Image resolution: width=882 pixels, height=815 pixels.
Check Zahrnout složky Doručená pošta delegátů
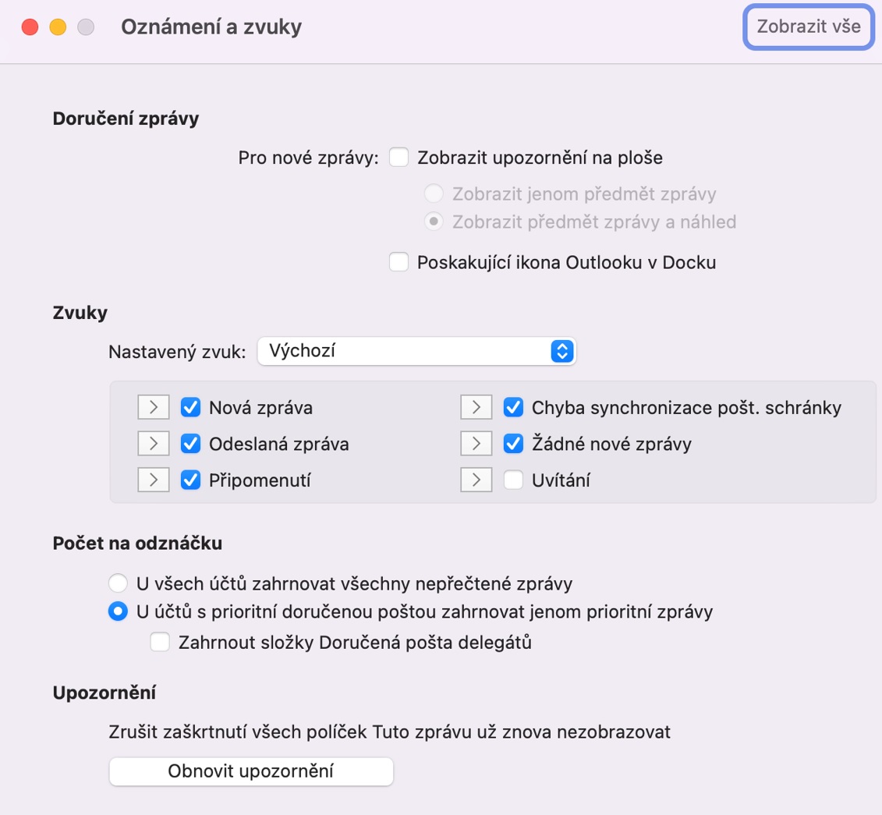click(161, 643)
